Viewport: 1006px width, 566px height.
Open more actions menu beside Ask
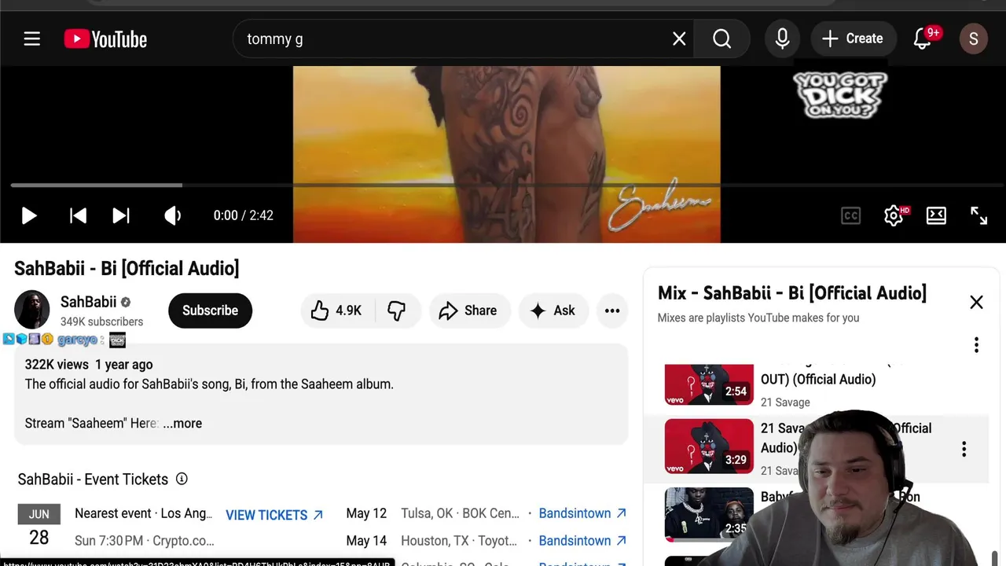coord(612,311)
